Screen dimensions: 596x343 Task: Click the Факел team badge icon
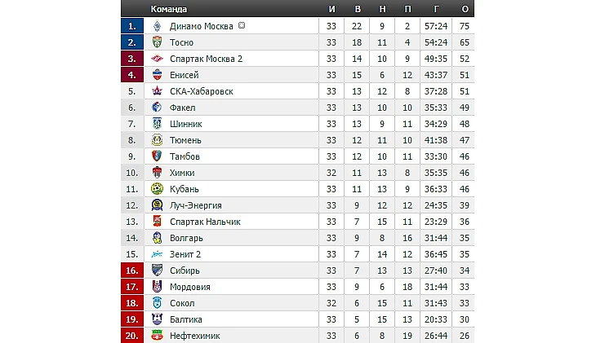pos(157,108)
